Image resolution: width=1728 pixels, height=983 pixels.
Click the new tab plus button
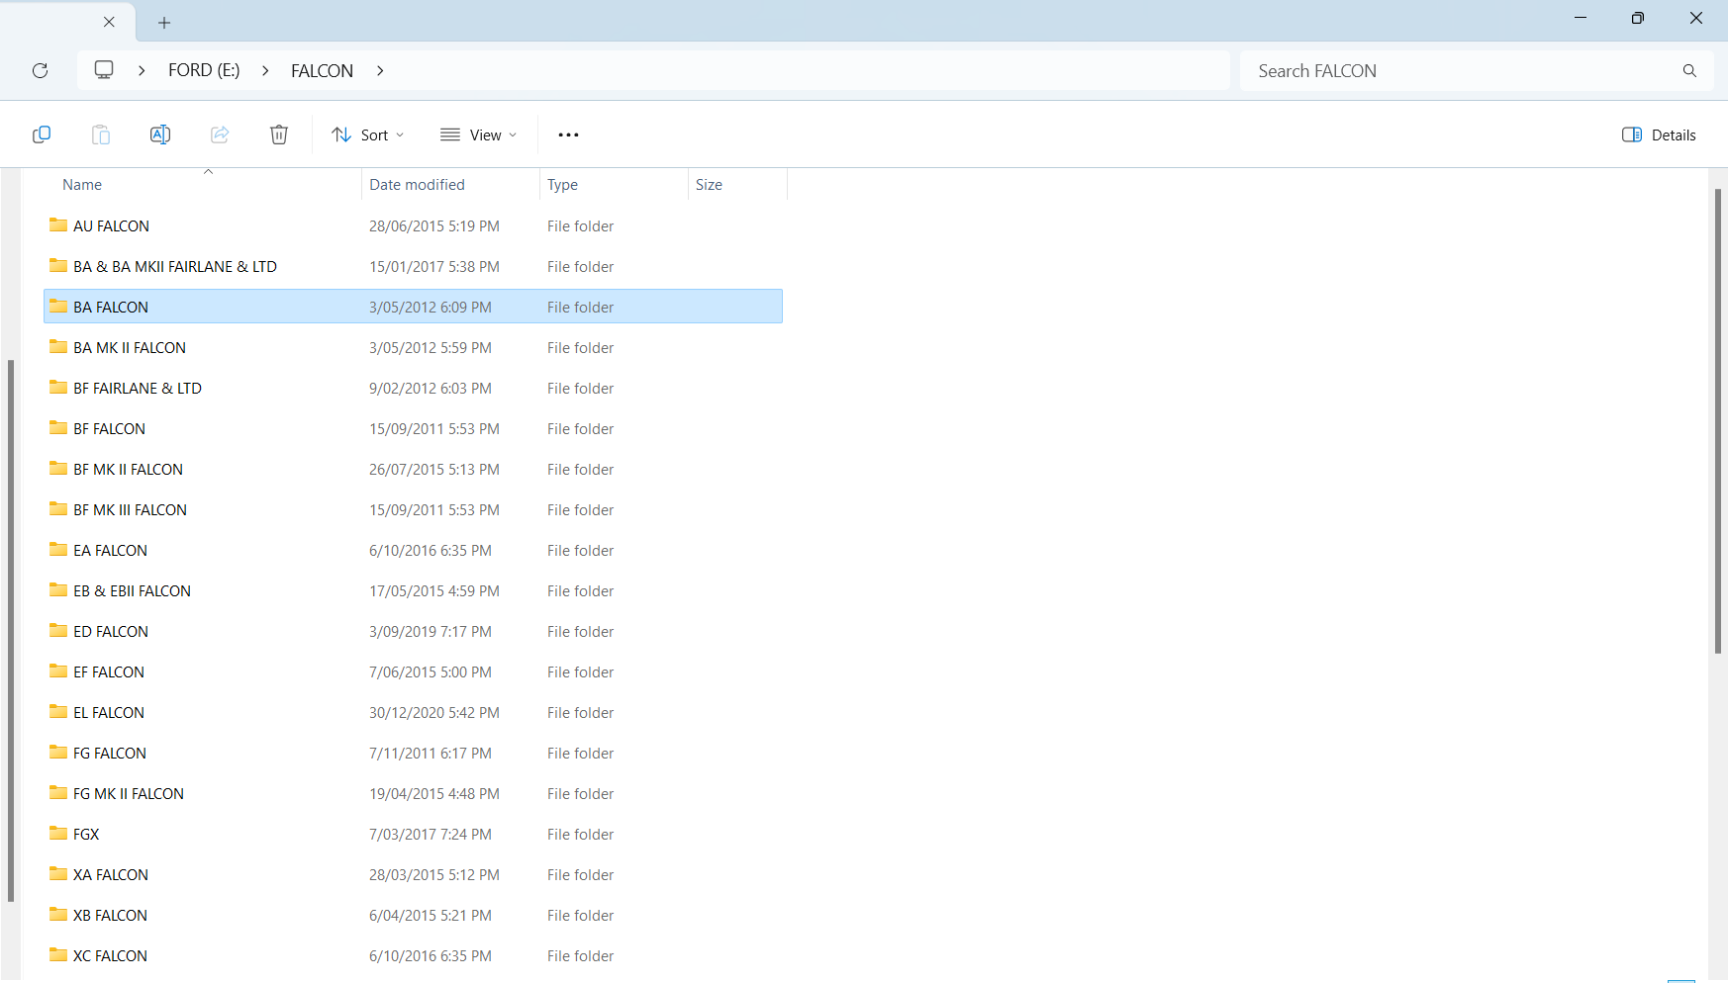(x=164, y=22)
